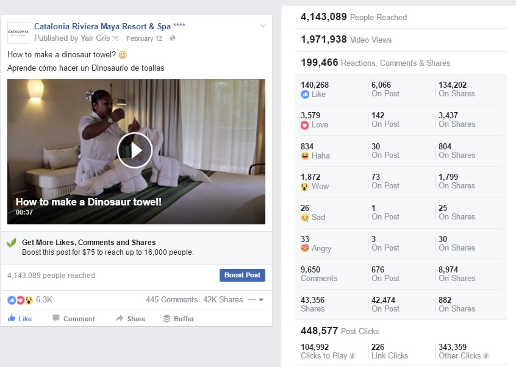
Task: Click the '104,992' Clicks to Play value
Action: [x=315, y=347]
